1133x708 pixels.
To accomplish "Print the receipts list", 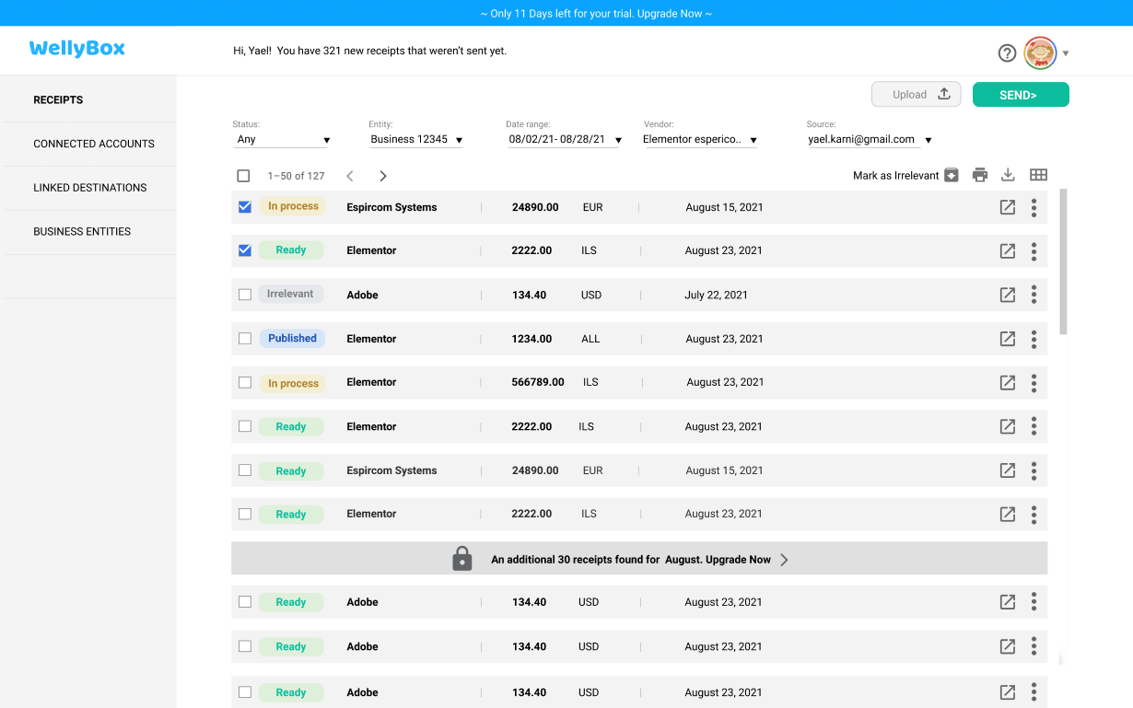I will click(x=980, y=175).
